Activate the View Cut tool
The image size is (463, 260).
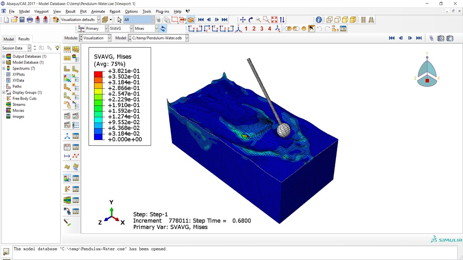pyautogui.click(x=67, y=178)
